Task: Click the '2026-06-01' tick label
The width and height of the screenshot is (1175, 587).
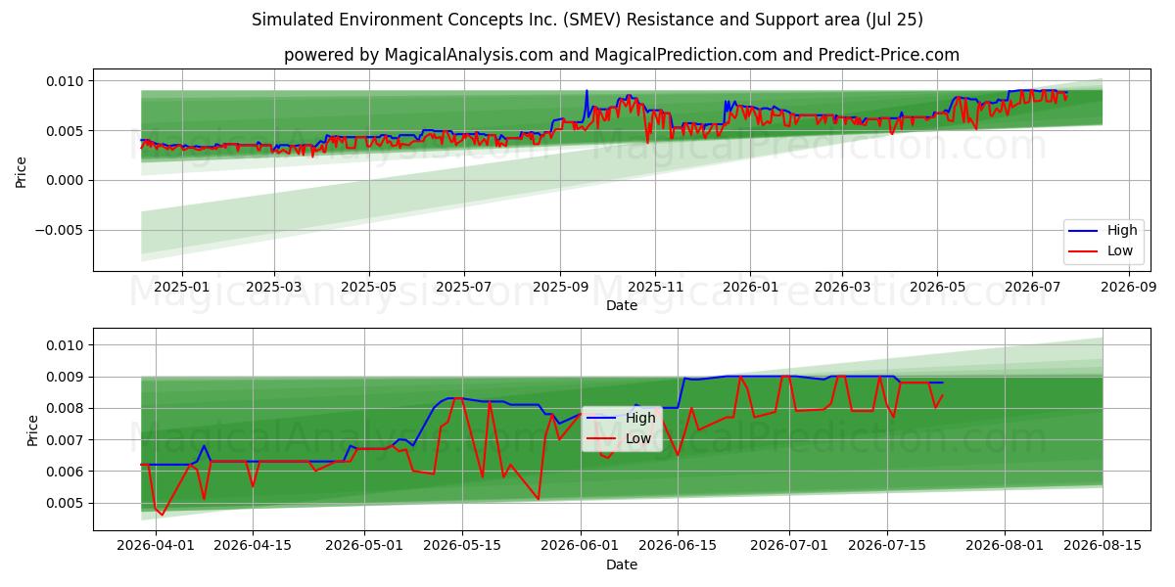Action: coord(580,546)
